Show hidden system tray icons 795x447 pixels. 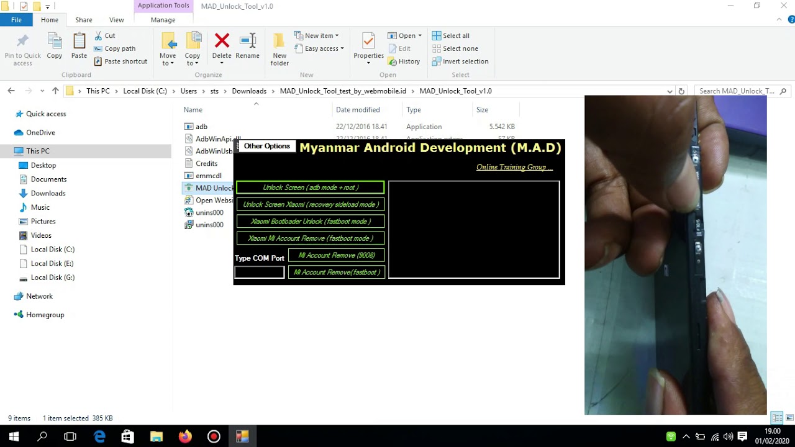686,436
